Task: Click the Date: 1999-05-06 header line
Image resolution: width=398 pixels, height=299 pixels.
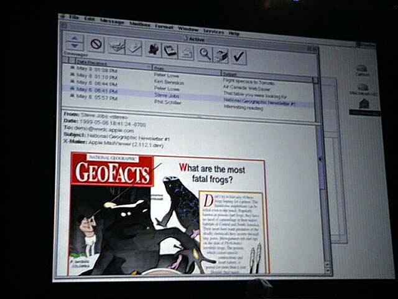Action: coord(104,123)
